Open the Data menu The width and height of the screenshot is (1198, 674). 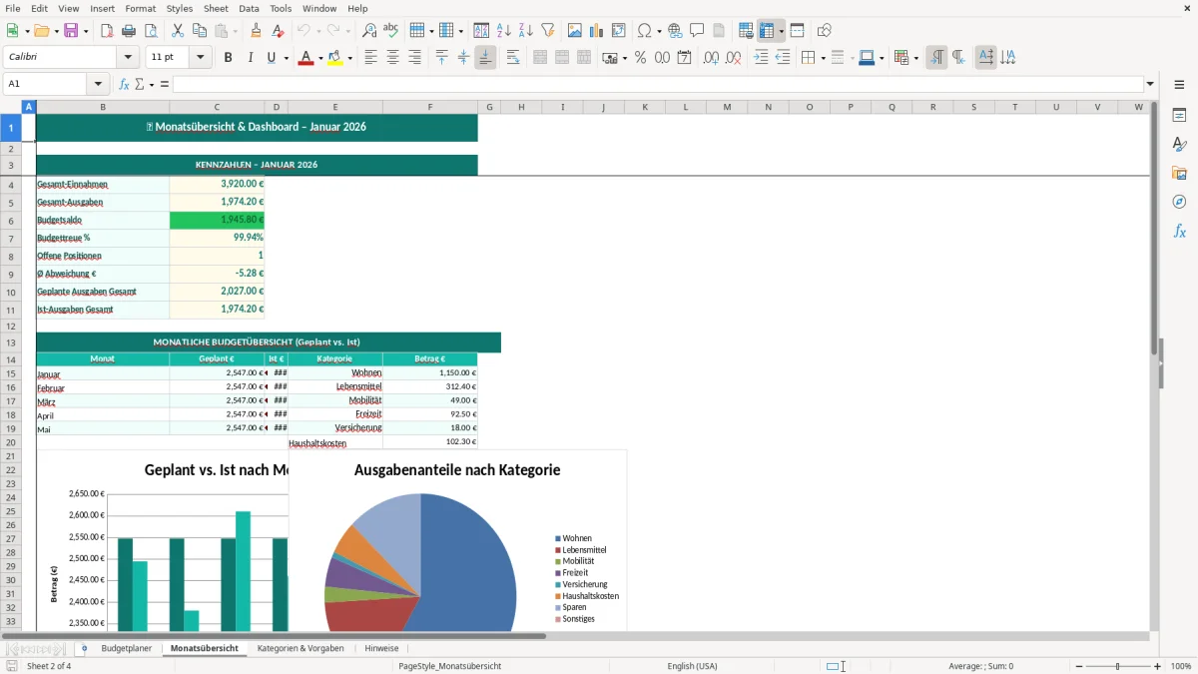pos(249,8)
